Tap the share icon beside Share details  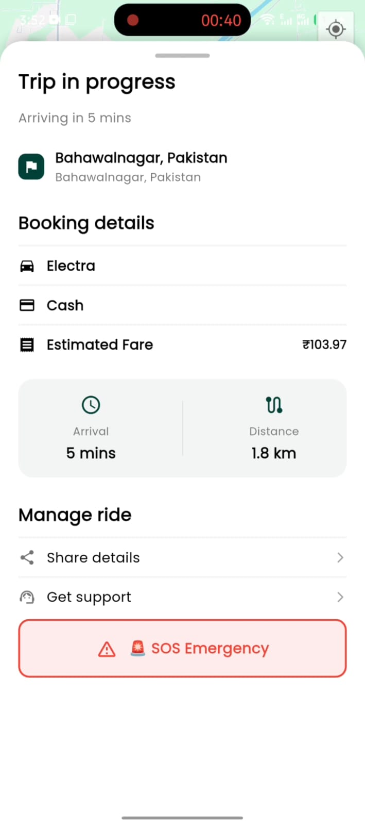[x=27, y=557]
